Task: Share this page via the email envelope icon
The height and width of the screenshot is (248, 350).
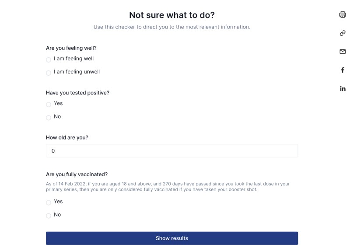Action: 343,52
